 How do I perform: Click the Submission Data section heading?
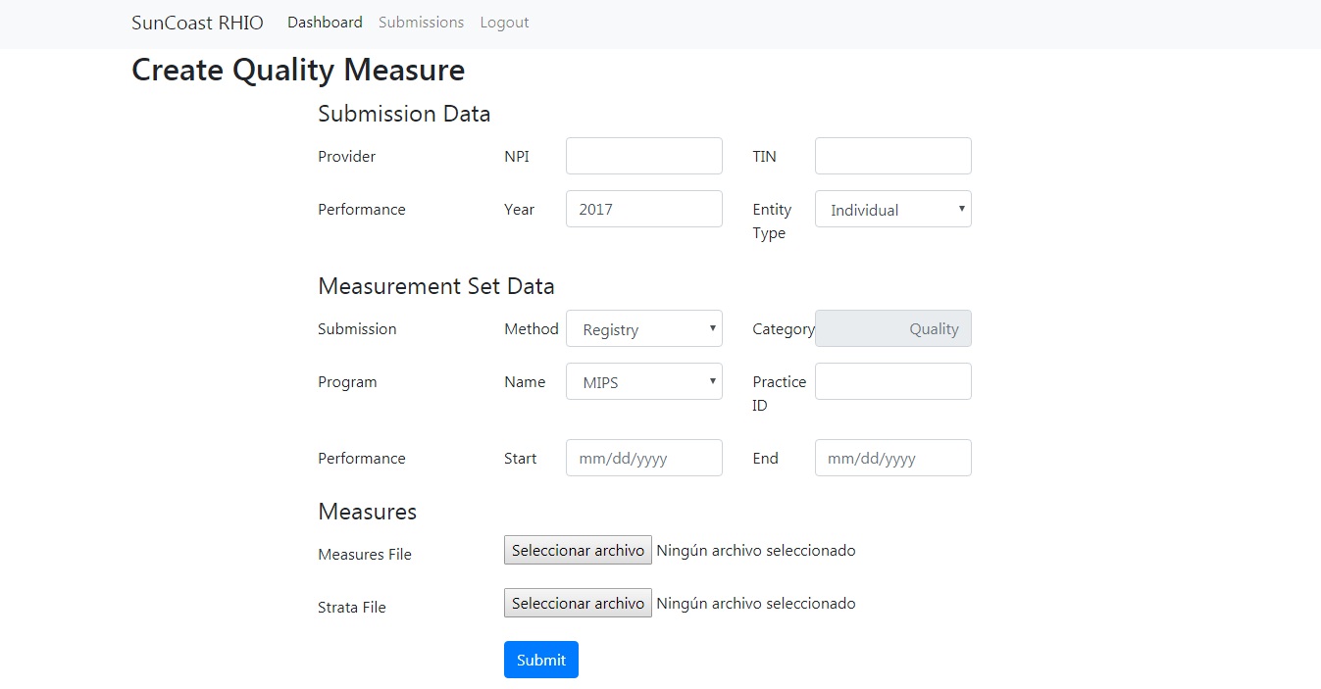[404, 114]
